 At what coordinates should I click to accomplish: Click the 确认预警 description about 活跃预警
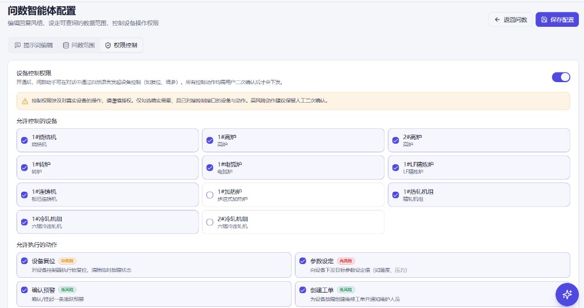click(58, 299)
